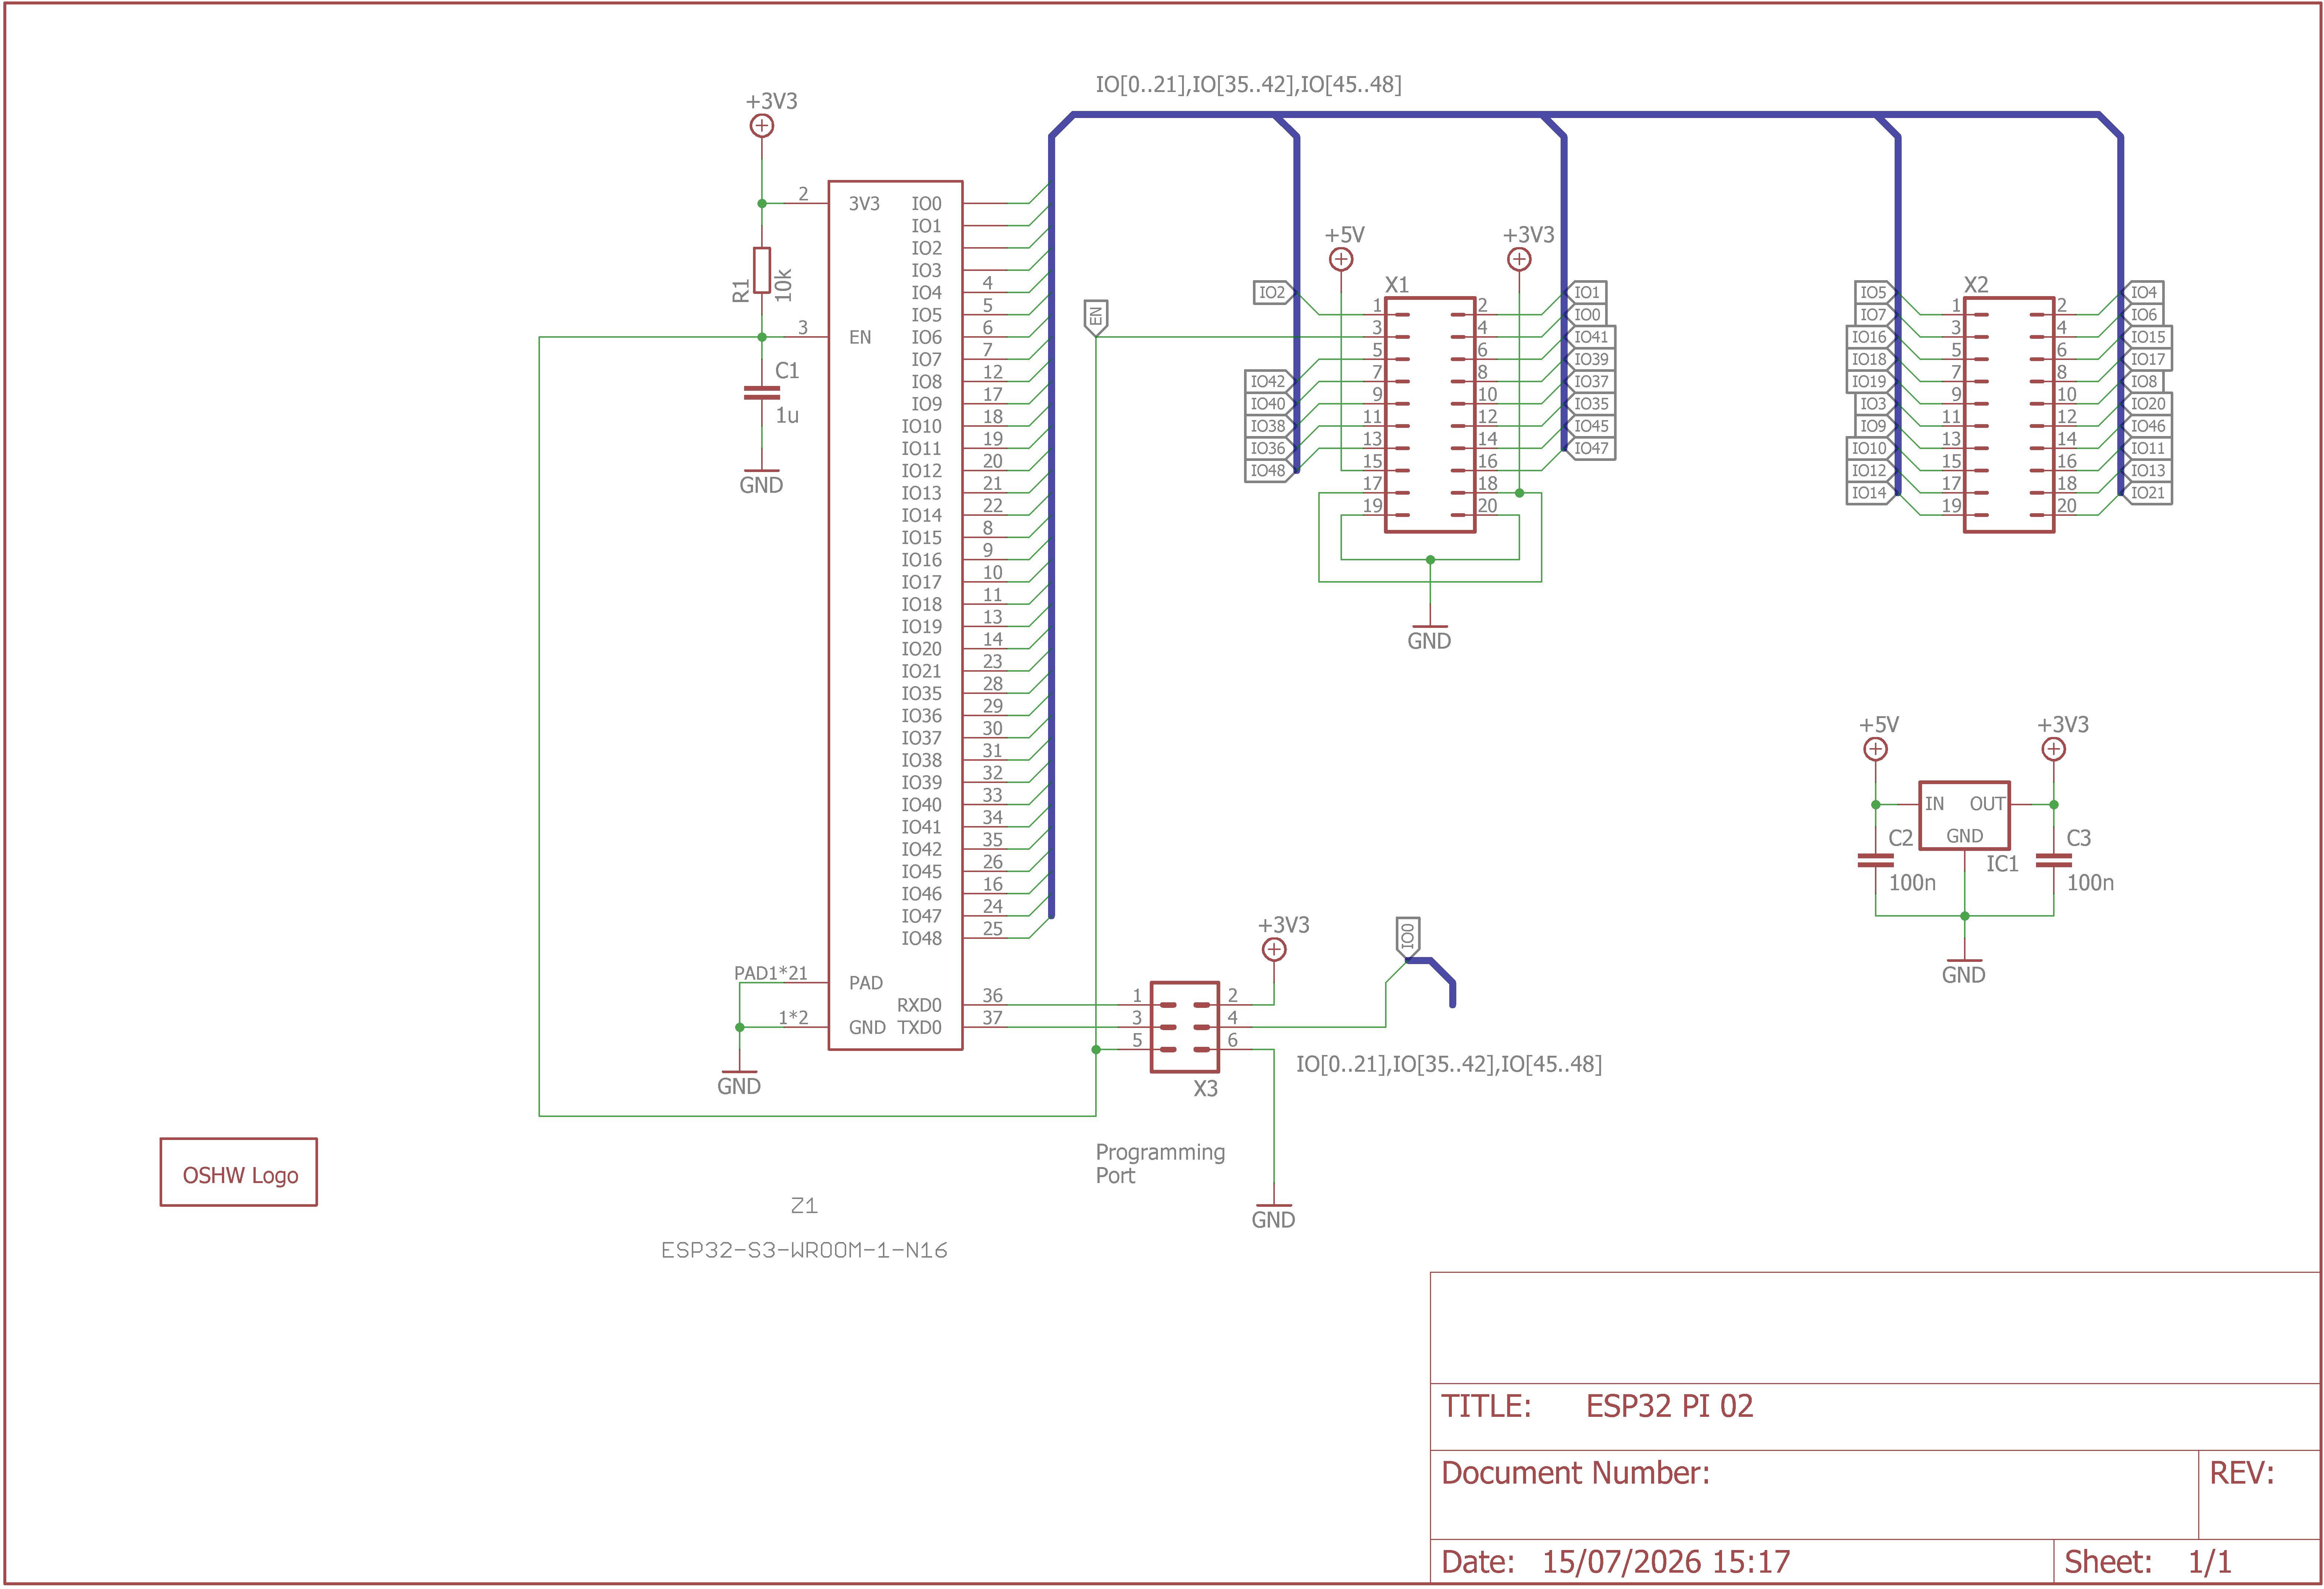Screen dimensions: 2324x1589
Task: Select the X1 20-pin header body
Action: pos(1430,414)
